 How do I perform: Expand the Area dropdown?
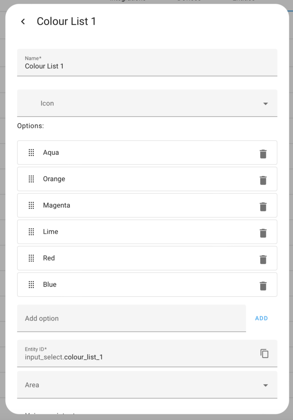tap(147, 385)
